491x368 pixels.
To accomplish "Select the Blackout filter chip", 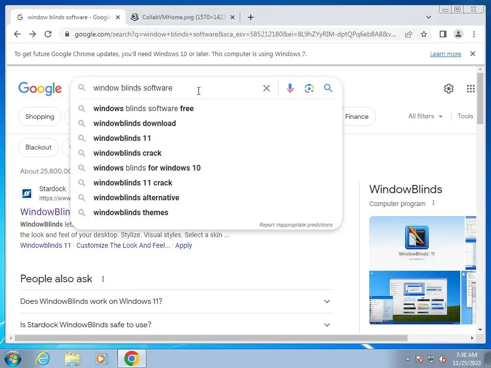I will pos(38,148).
